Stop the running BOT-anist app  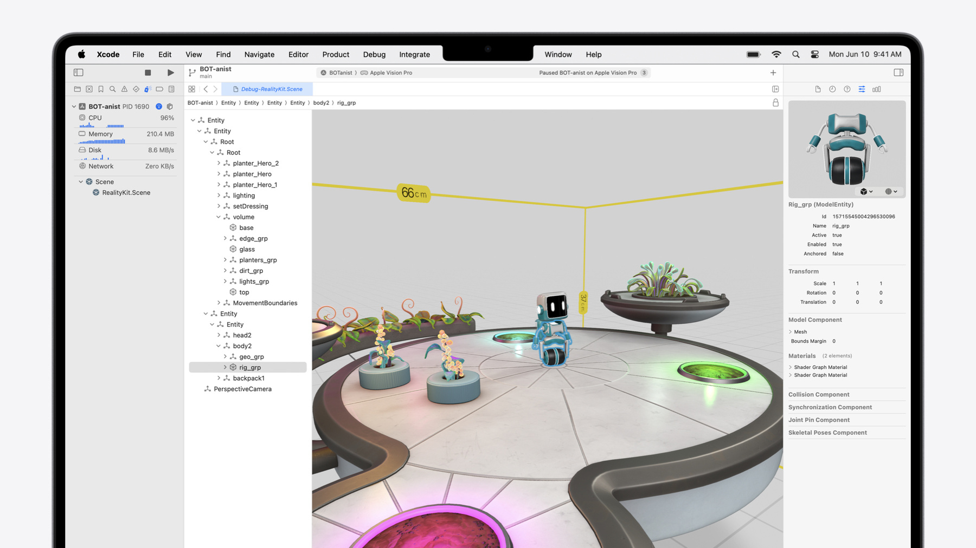[148, 73]
